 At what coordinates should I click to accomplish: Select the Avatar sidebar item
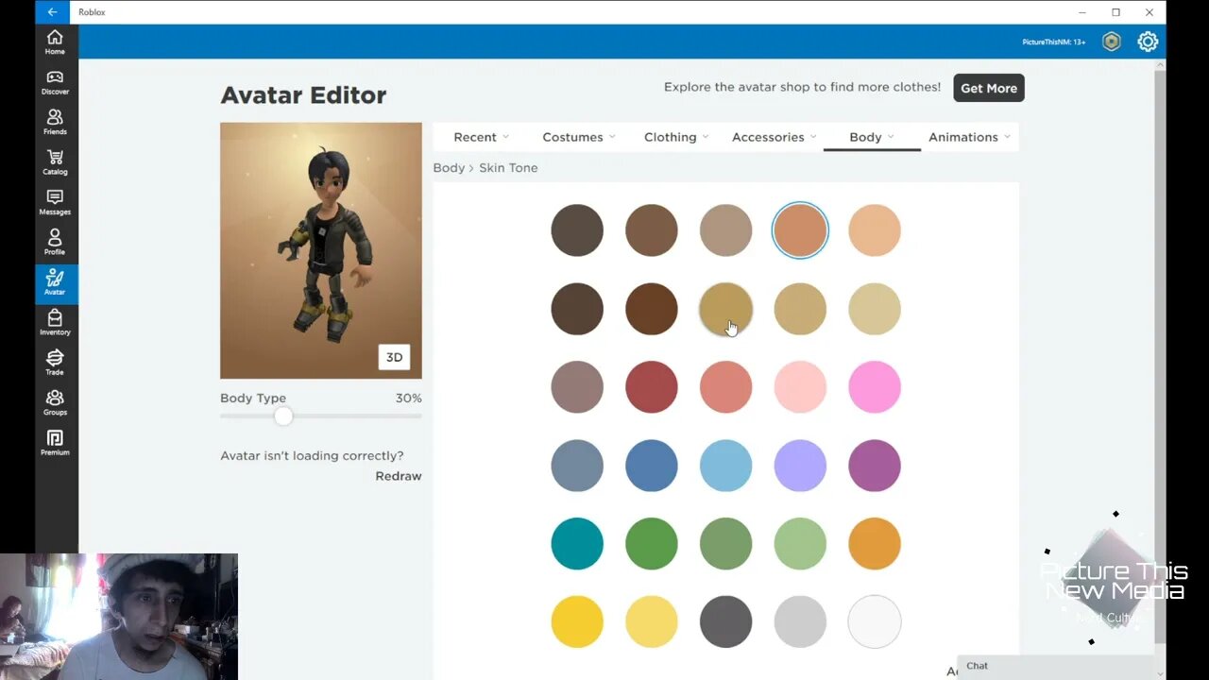pos(55,282)
